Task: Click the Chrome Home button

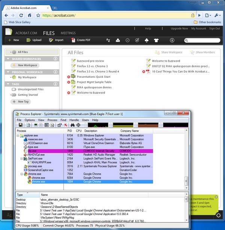Action: point(30,15)
